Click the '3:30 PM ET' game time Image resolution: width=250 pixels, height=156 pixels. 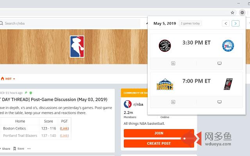click(196, 43)
